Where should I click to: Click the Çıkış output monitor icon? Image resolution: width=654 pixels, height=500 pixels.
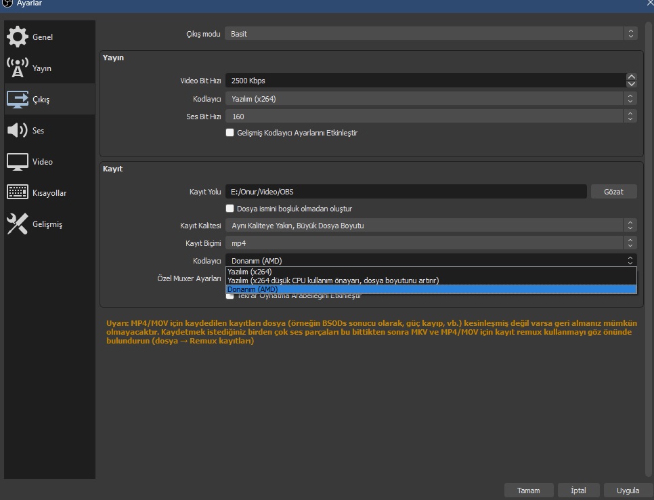point(18,100)
